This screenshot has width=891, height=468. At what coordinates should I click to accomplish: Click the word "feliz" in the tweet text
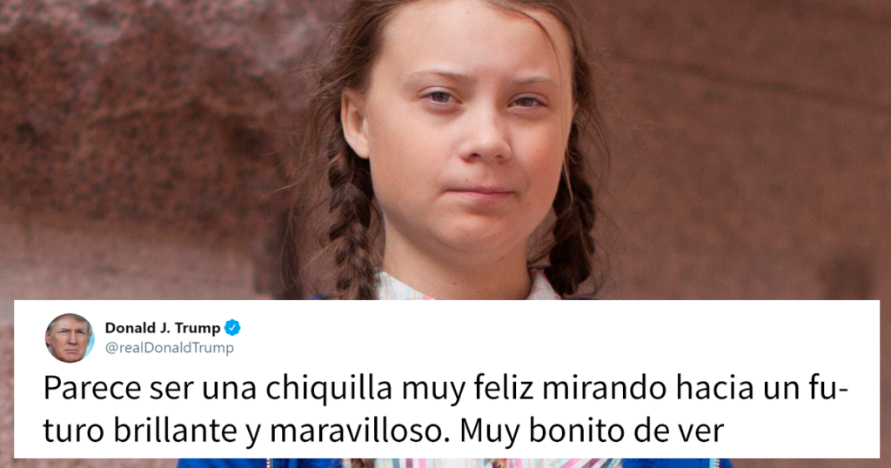pyautogui.click(x=505, y=389)
